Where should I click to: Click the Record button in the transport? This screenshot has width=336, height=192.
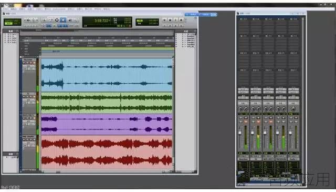(x=181, y=20)
